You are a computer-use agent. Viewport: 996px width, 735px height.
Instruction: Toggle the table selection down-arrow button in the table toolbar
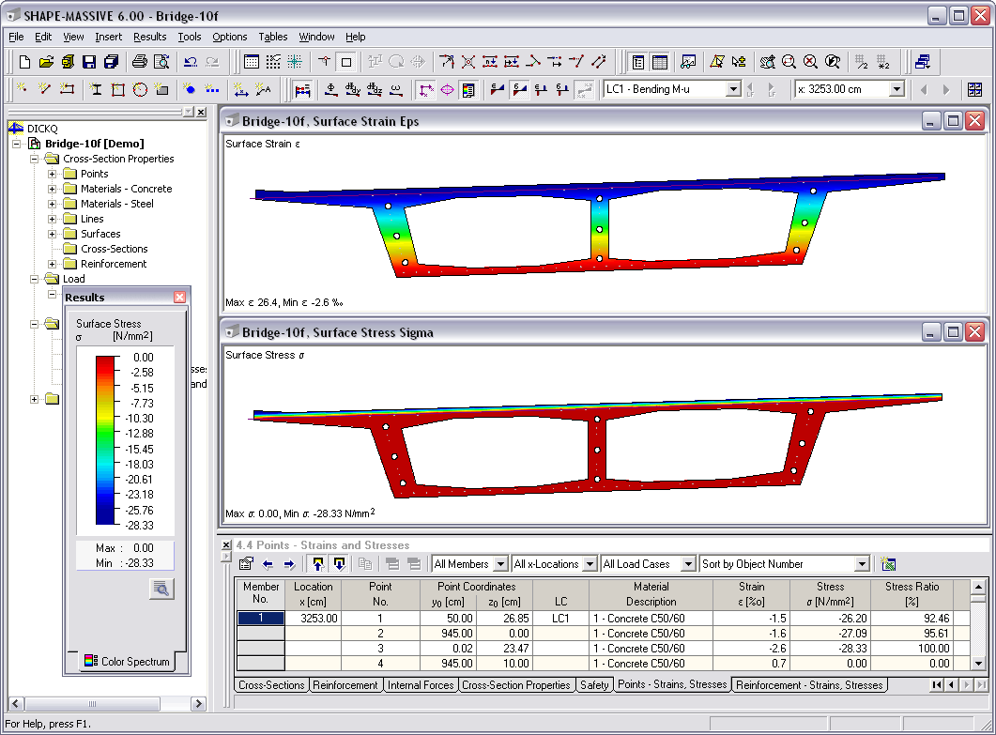click(x=339, y=564)
